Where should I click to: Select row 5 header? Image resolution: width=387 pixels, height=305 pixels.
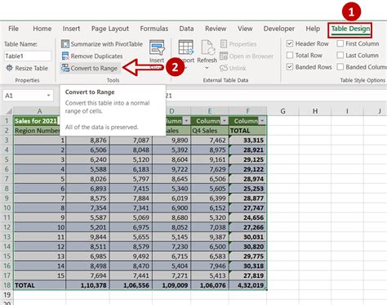pos(7,159)
